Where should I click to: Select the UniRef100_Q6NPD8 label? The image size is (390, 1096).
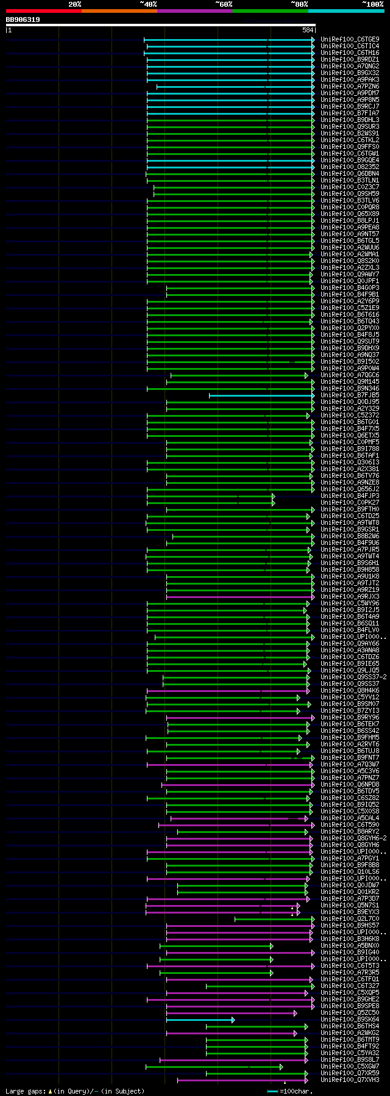[x=350, y=784]
